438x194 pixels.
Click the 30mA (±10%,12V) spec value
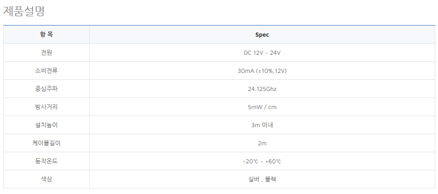point(262,71)
